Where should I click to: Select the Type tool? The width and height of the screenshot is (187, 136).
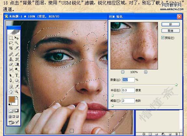point(17,75)
